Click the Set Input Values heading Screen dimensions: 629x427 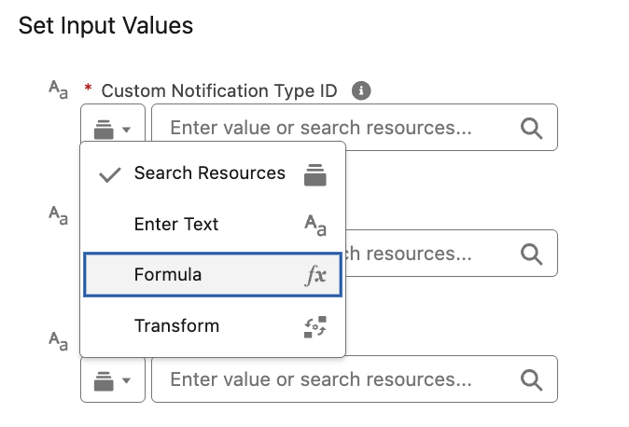click(105, 26)
